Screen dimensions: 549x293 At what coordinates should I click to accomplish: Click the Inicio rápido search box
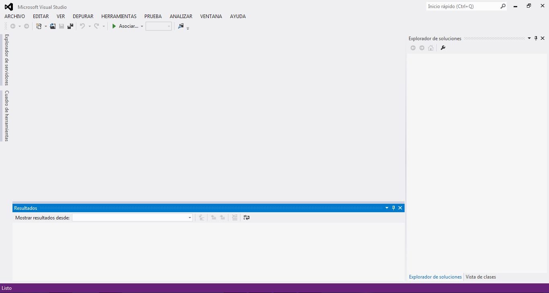coord(463,6)
